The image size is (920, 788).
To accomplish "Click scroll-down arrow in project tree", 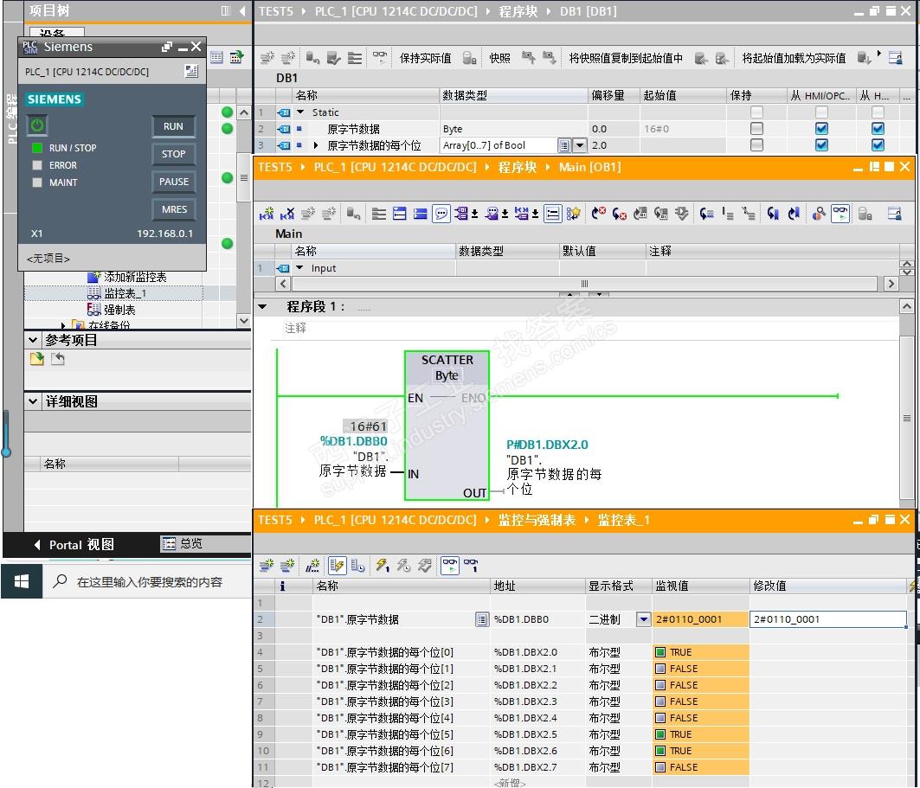I will [x=244, y=321].
